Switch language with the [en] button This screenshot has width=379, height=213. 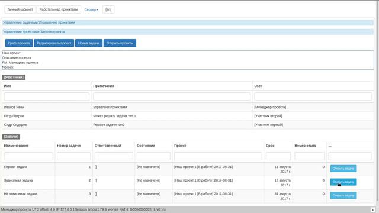(108, 9)
